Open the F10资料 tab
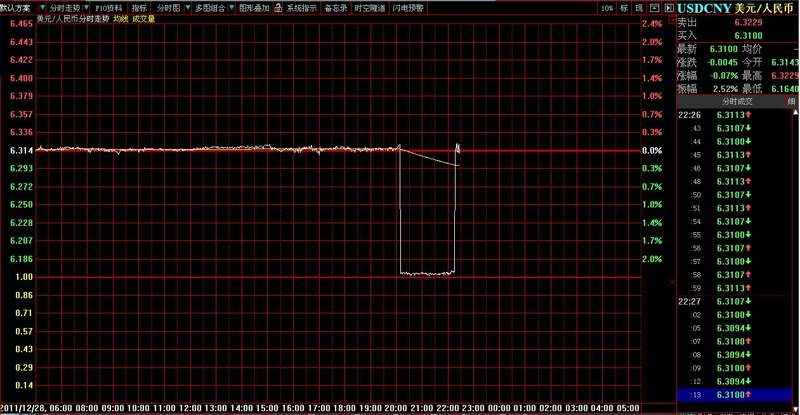800x415 pixels. (x=109, y=8)
